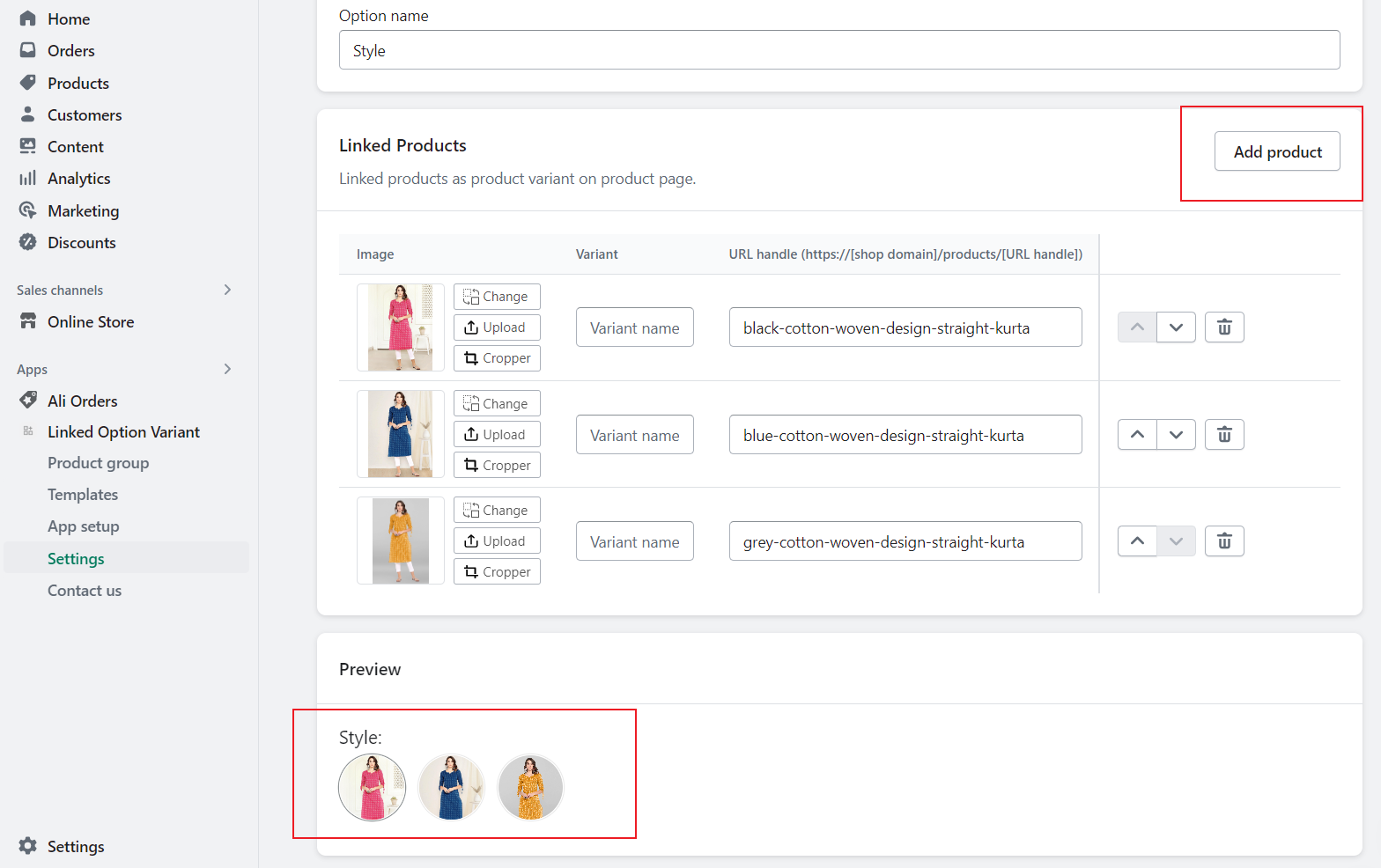Click Variant name field for black-cotton kurta

coord(634,327)
